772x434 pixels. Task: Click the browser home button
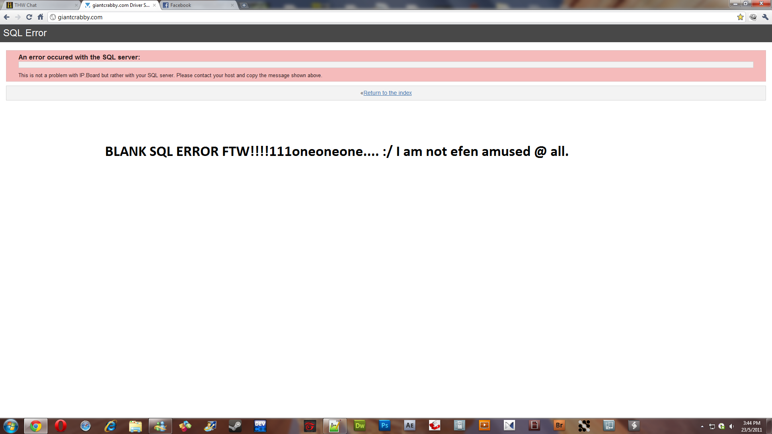click(41, 17)
